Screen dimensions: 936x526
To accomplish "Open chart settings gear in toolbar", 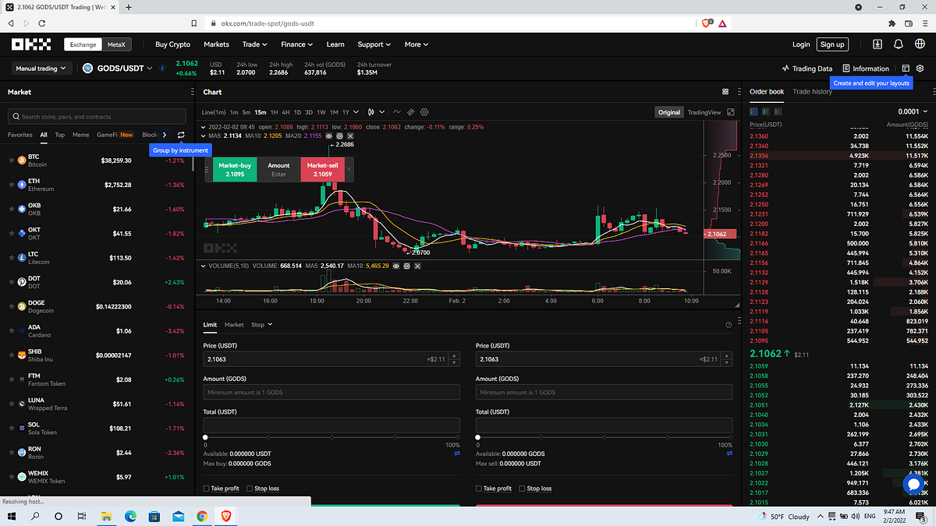I will point(425,112).
